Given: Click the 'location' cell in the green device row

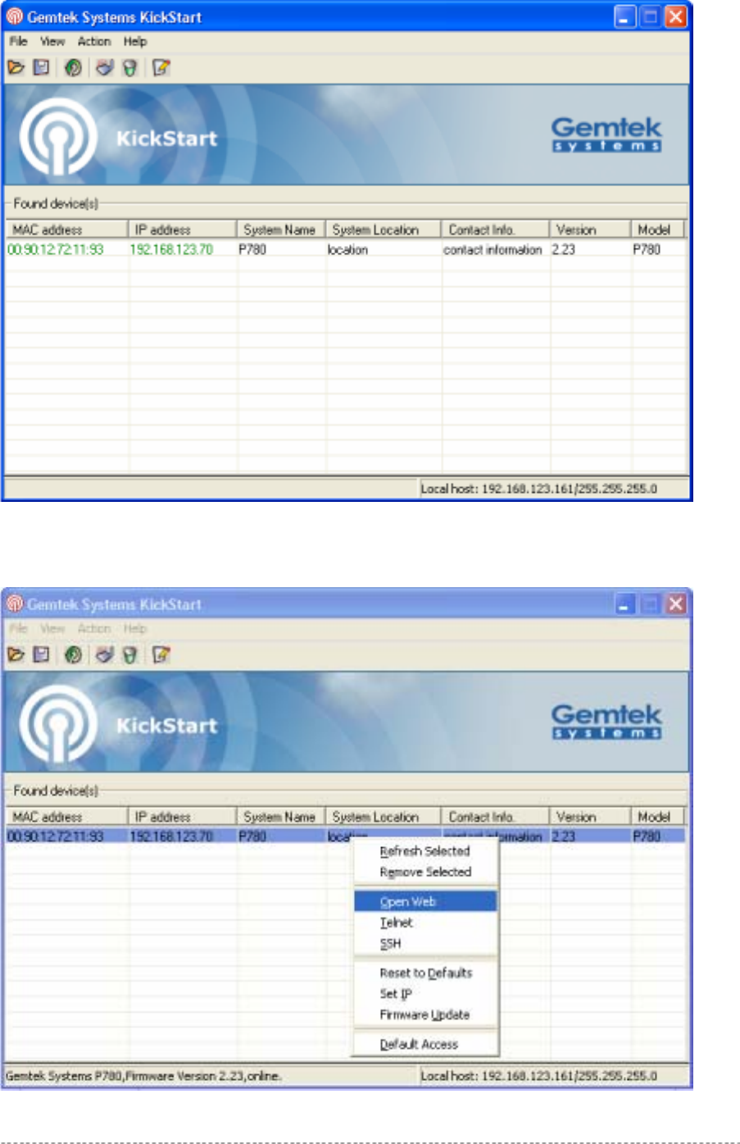Looking at the screenshot, I should point(348,249).
